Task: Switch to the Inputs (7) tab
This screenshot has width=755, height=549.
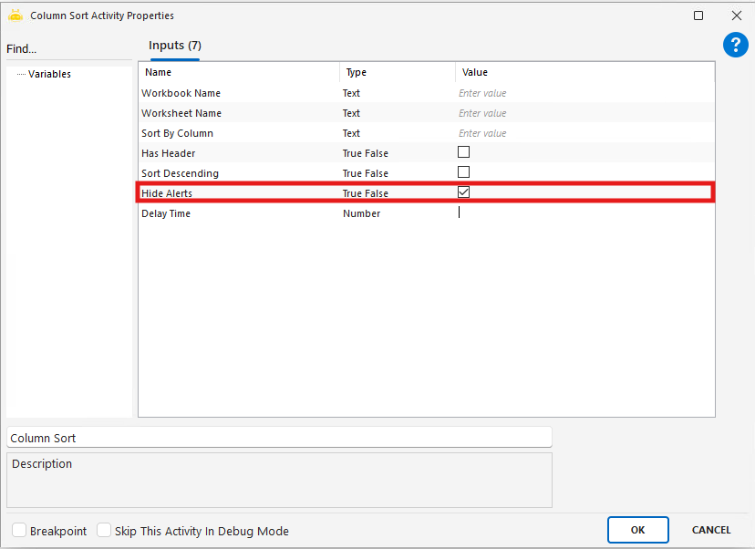Action: (175, 46)
